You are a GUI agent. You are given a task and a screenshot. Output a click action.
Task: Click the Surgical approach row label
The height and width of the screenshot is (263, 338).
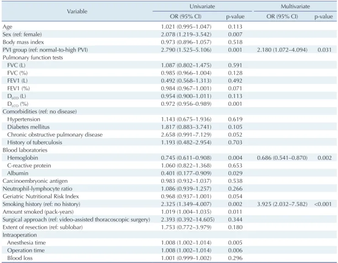tap(76, 220)
